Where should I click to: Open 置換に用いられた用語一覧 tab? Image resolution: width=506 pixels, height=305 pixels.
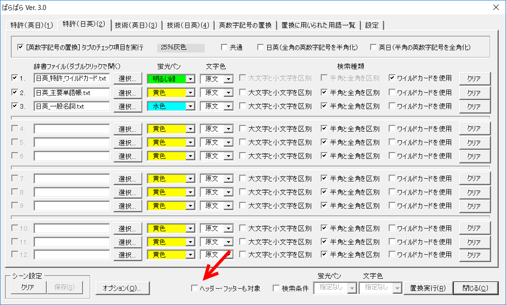pyautogui.click(x=318, y=25)
